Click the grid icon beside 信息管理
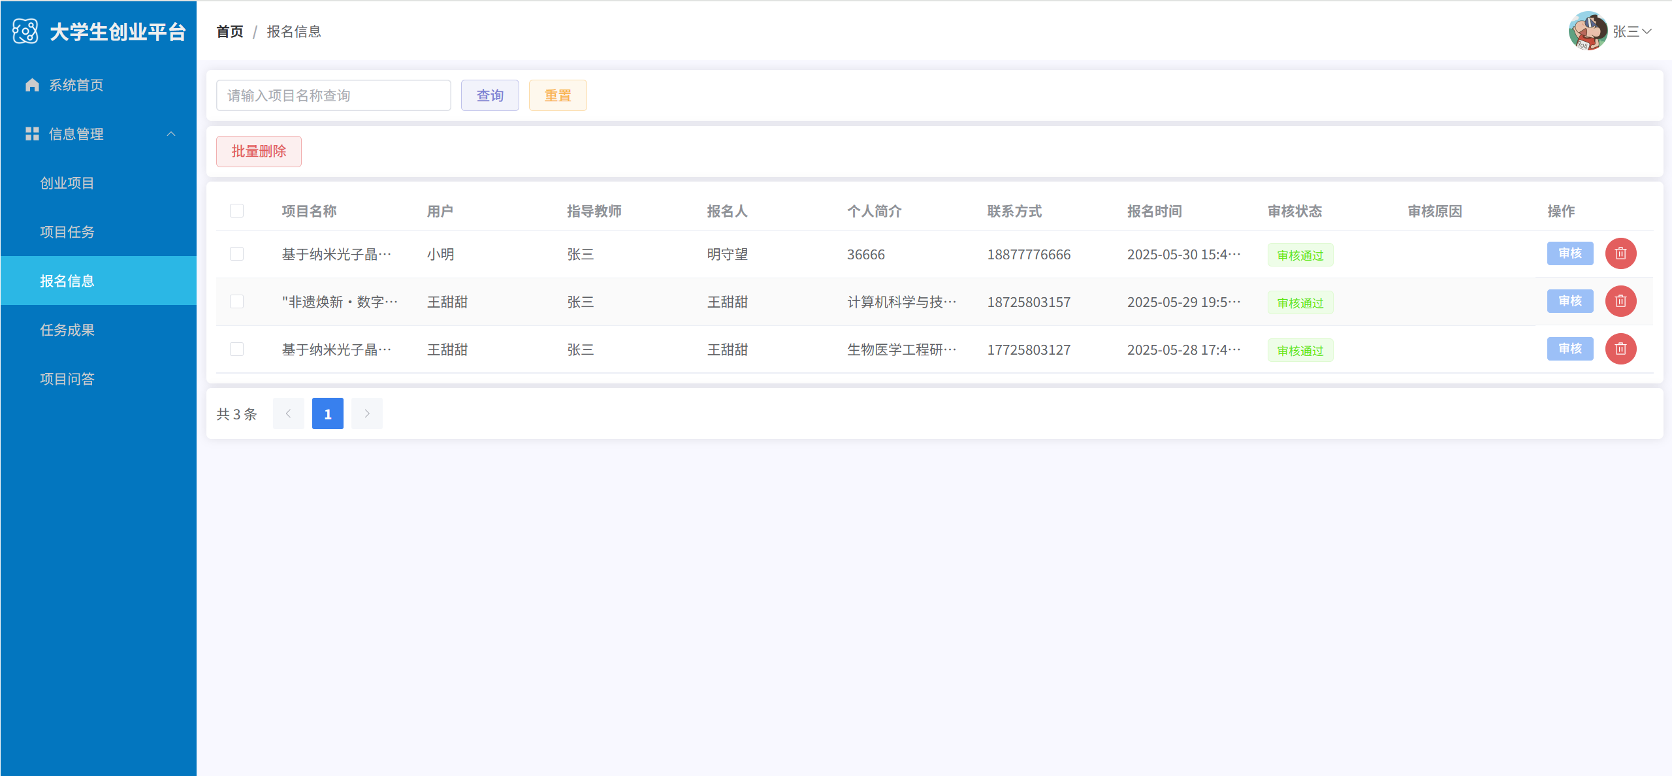This screenshot has width=1672, height=776. pyautogui.click(x=32, y=134)
